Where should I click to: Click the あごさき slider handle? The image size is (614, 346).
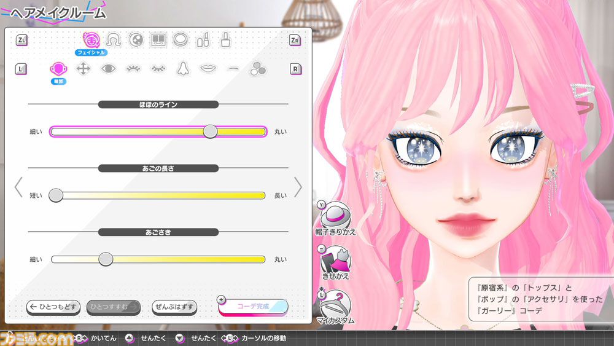pos(106,259)
